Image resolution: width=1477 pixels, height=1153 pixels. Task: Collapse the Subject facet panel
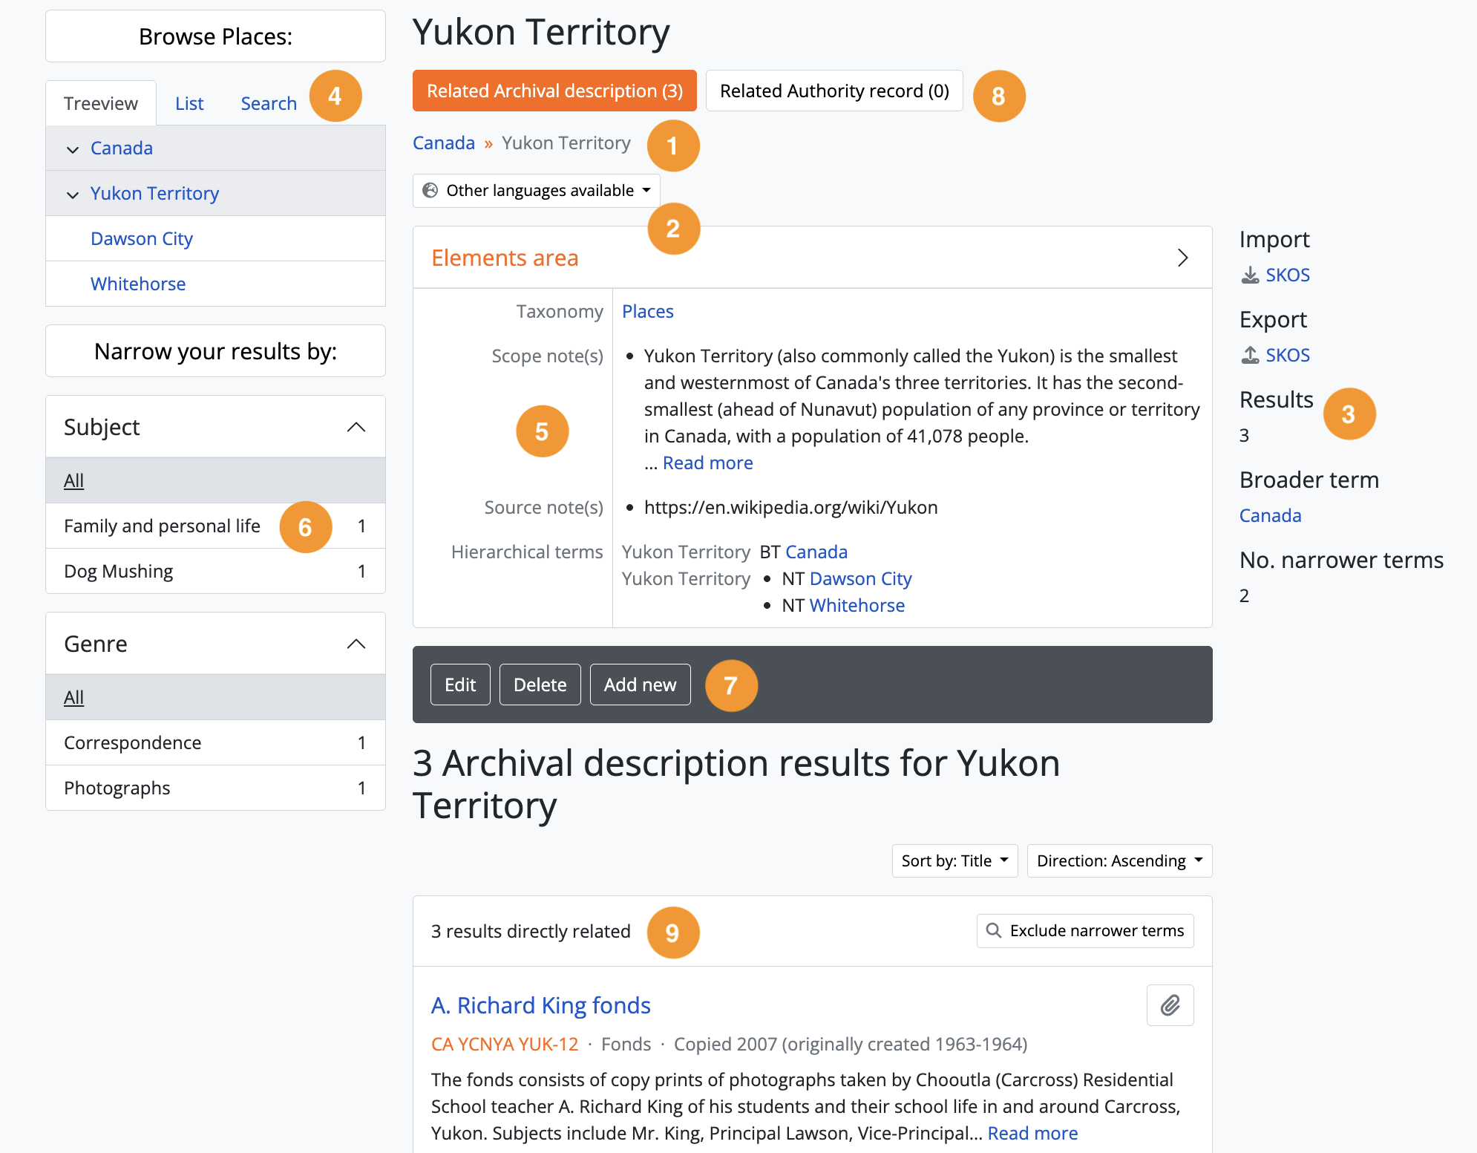[x=356, y=427]
